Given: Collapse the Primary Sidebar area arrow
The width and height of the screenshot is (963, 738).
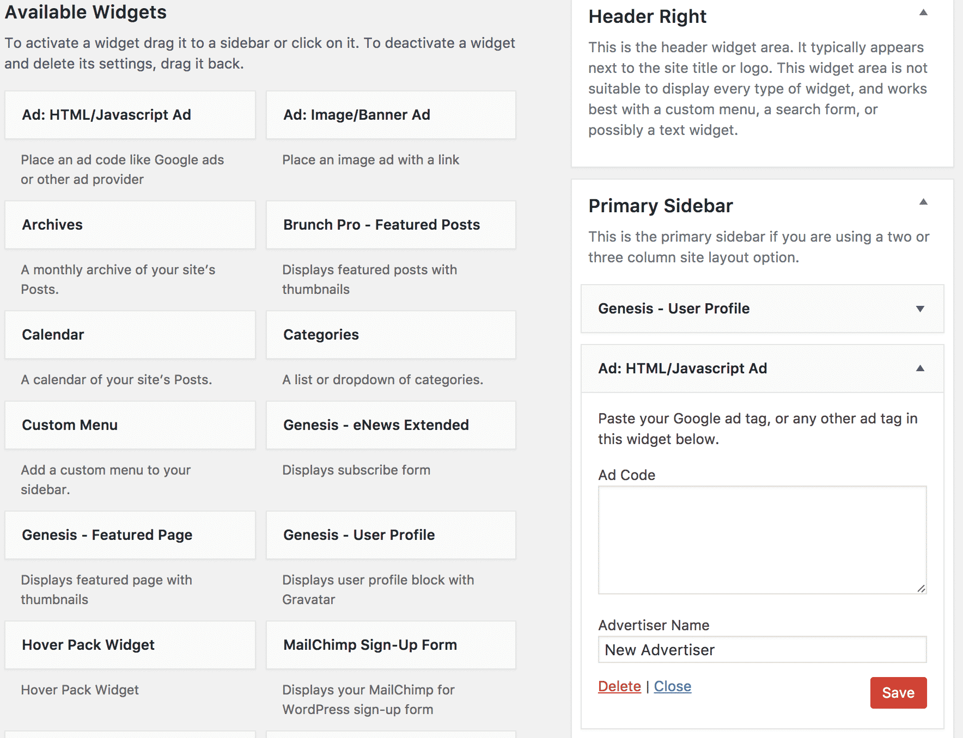Looking at the screenshot, I should [923, 202].
